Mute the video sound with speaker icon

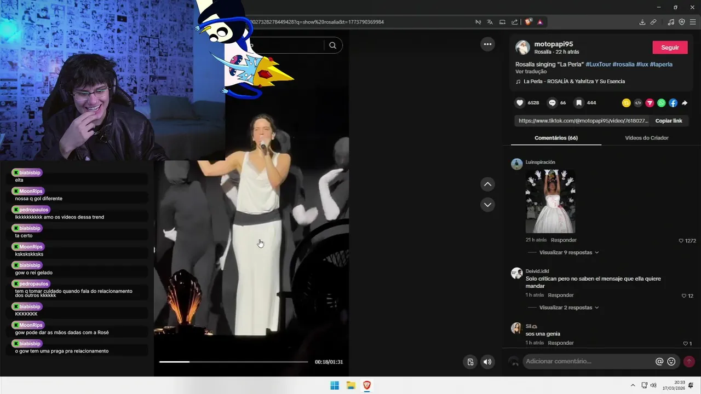487,362
